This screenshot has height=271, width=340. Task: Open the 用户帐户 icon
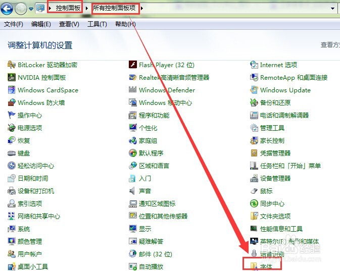[12, 254]
